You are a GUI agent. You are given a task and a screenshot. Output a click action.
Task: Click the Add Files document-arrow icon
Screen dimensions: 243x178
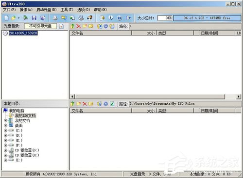point(102,18)
